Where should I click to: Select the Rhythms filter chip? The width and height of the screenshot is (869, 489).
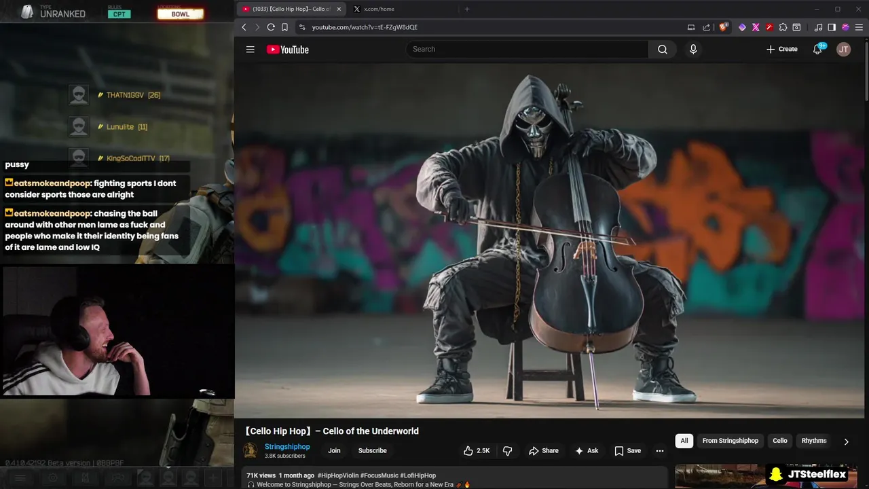[814, 441]
